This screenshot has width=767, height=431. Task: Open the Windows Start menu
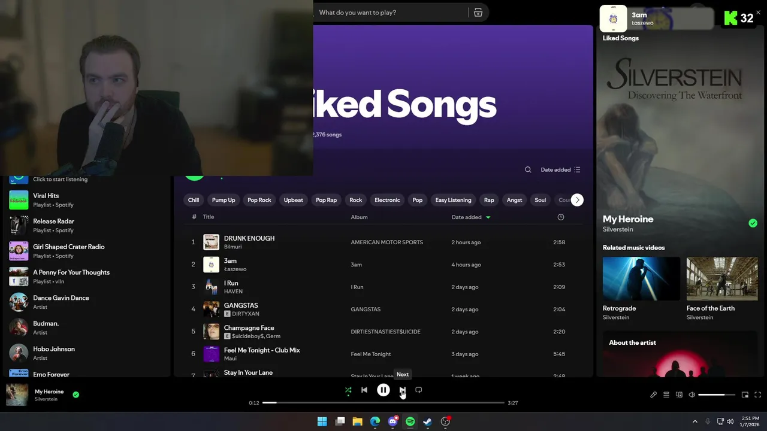coord(322,421)
